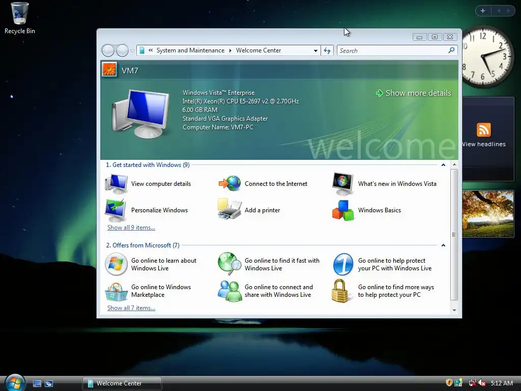Collapse the Get started with Windows section
Screen dimensions: 521x391
(443, 165)
